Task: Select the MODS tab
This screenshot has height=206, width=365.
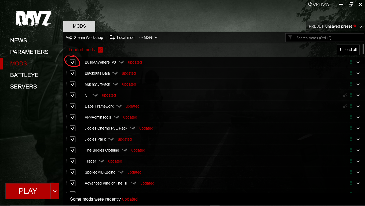Action: click(x=79, y=26)
